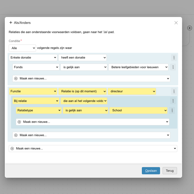Close the Als/Anders dialog with the X
The width and height of the screenshot is (194, 194).
(176, 23)
